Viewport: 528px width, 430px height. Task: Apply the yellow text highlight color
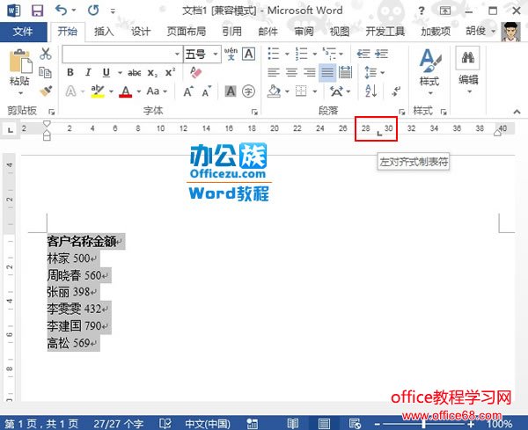[98, 91]
